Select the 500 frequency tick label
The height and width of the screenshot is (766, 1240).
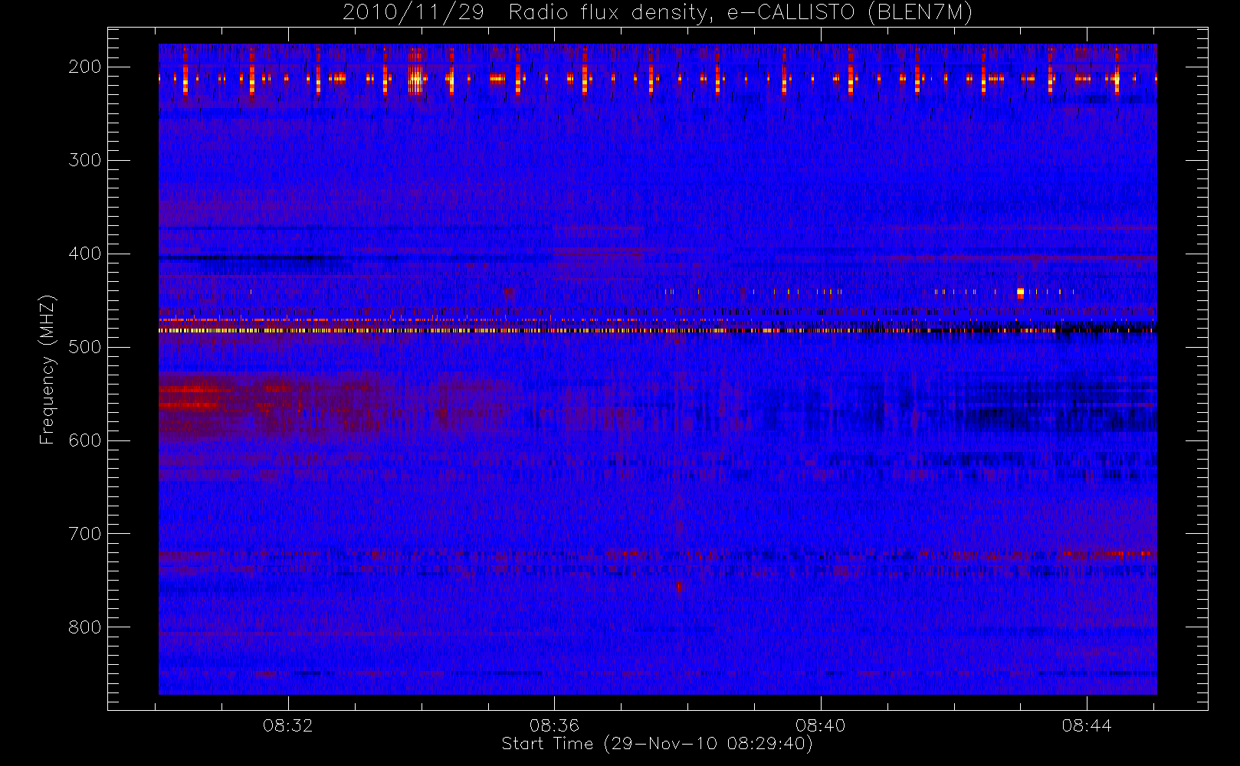coord(84,347)
